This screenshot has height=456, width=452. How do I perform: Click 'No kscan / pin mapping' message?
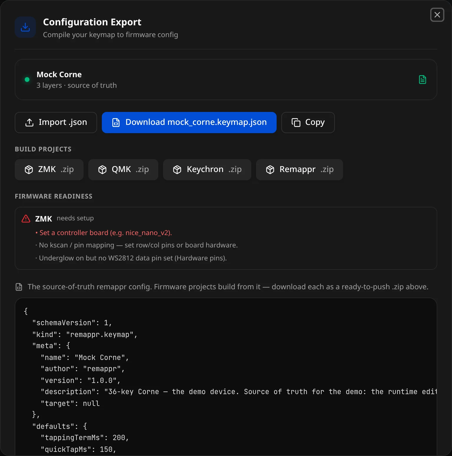click(137, 245)
